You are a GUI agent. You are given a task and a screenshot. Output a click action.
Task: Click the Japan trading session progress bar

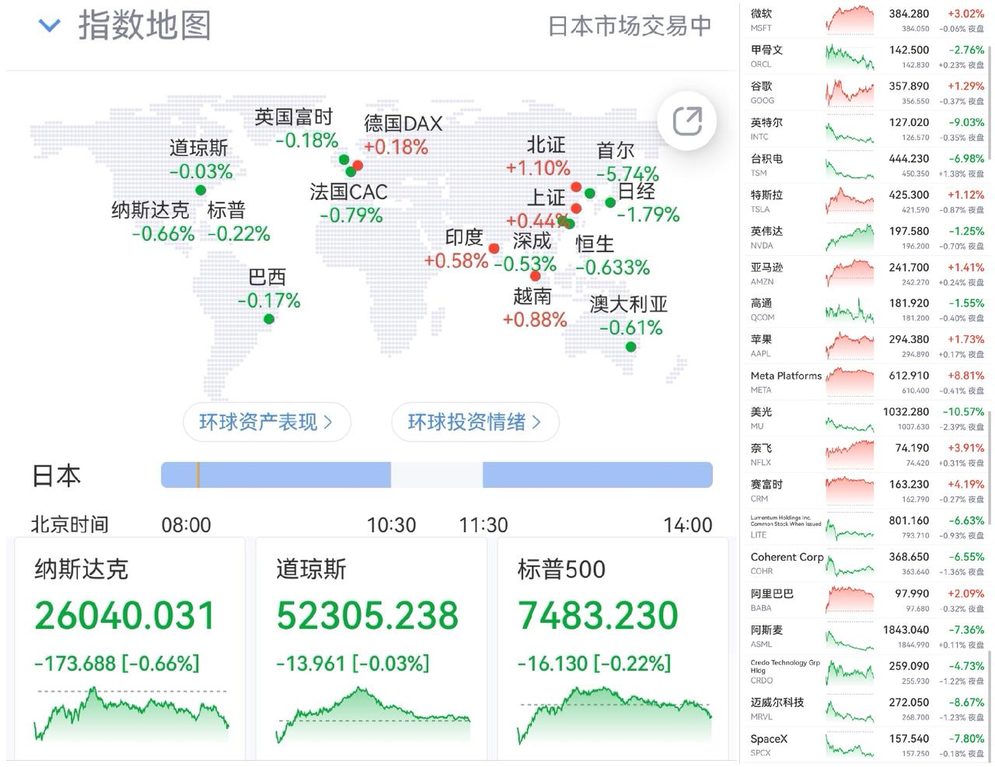437,475
